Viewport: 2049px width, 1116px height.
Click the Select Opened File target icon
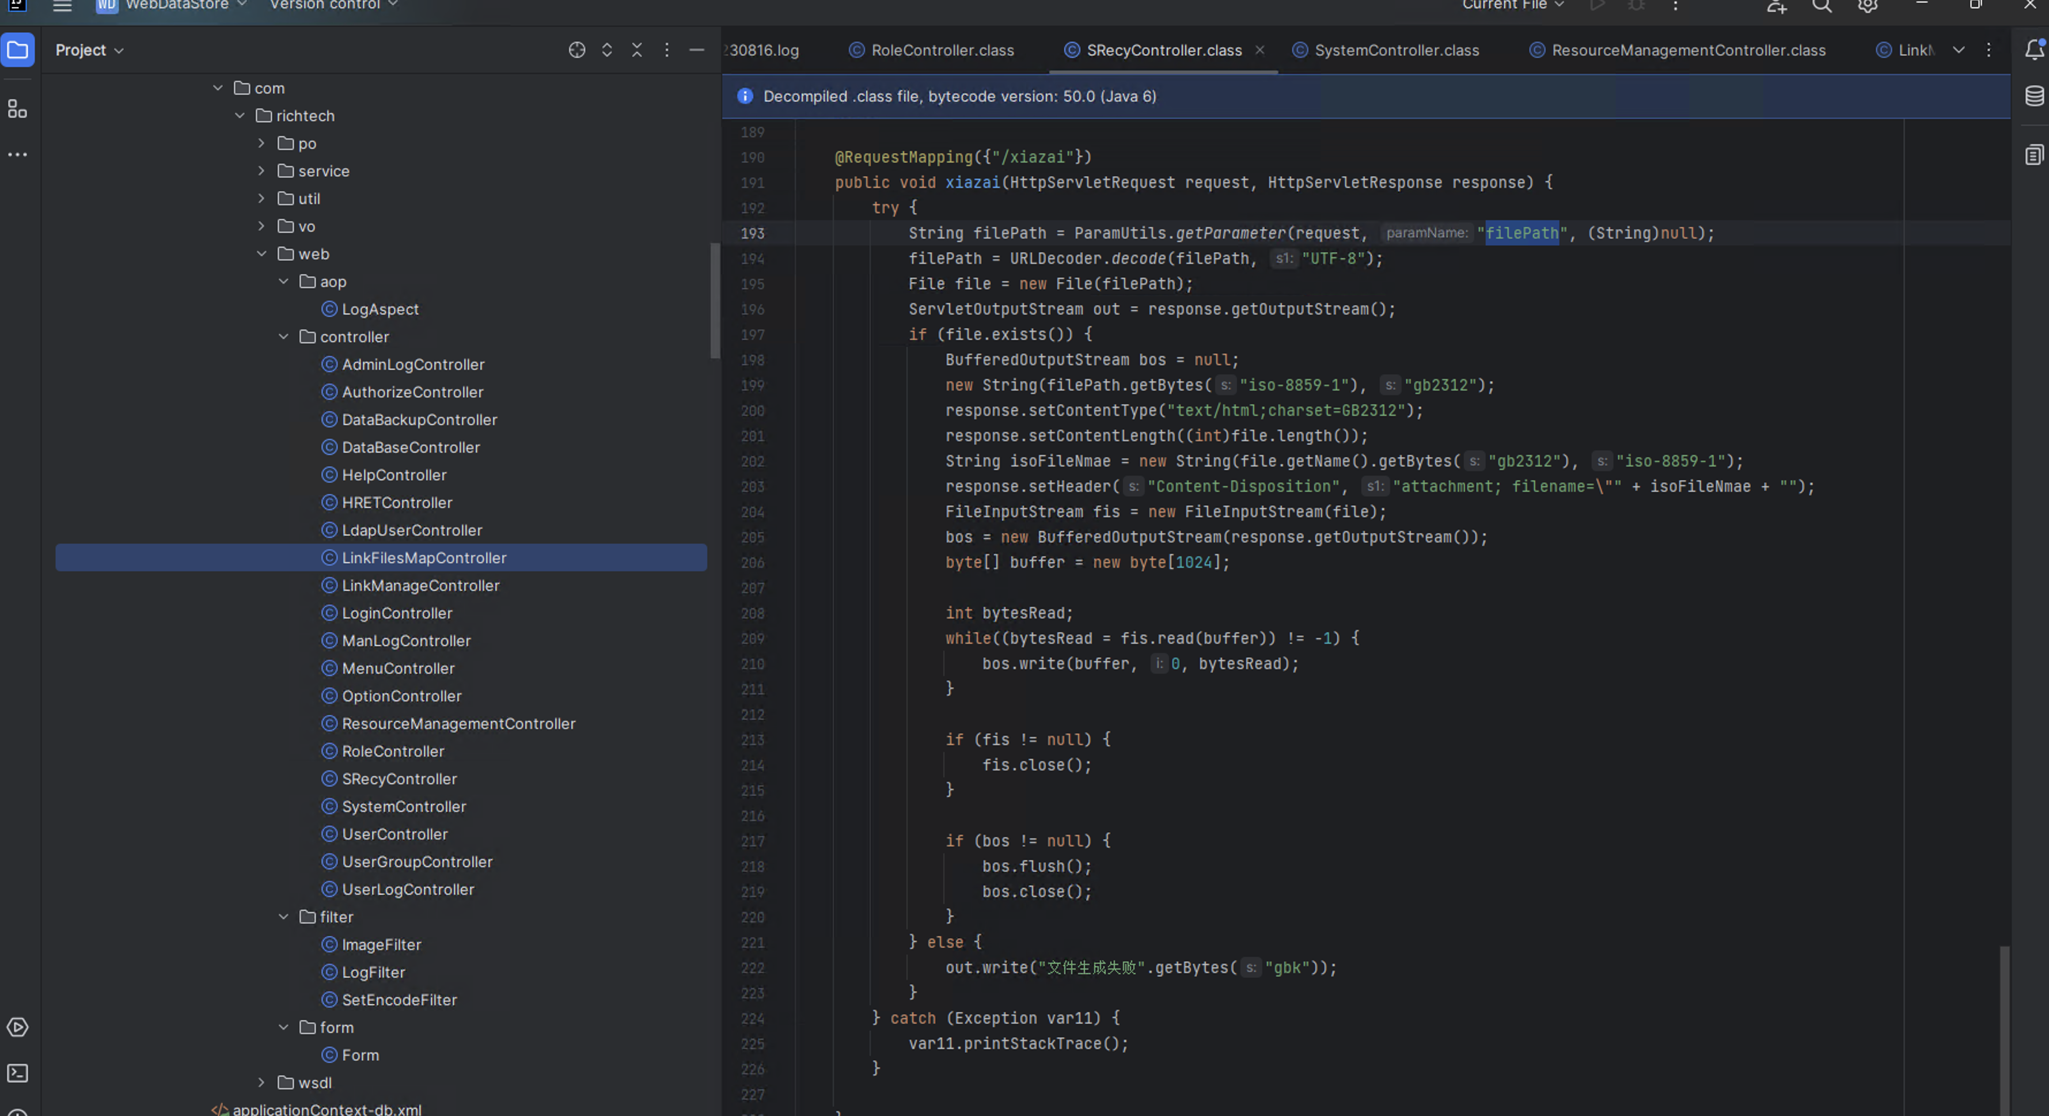tap(576, 50)
